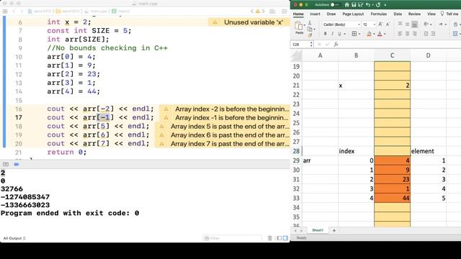Apply the Fill Color paint bucket swatch
The image size is (461, 259).
pyautogui.click(x=370, y=34)
